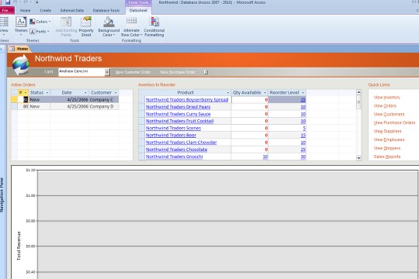Open the Colors theme menu
This screenshot has height=279, width=419.
pos(40,22)
